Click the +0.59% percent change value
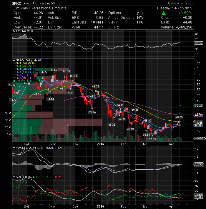Image resolution: width=206 pixels, height=209 pixels. pos(185,13)
